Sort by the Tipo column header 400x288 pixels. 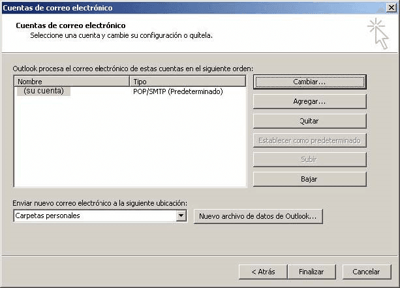pos(188,82)
